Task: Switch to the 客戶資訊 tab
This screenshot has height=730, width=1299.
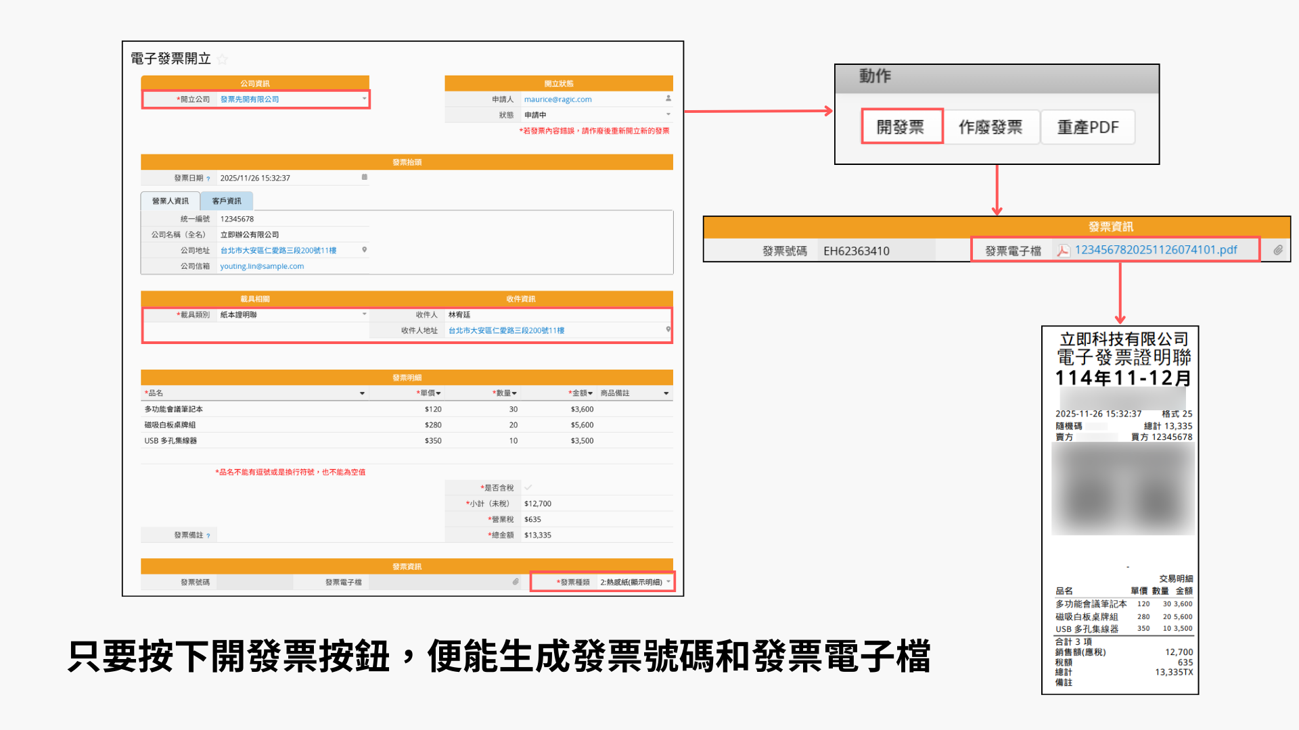Action: tap(227, 201)
